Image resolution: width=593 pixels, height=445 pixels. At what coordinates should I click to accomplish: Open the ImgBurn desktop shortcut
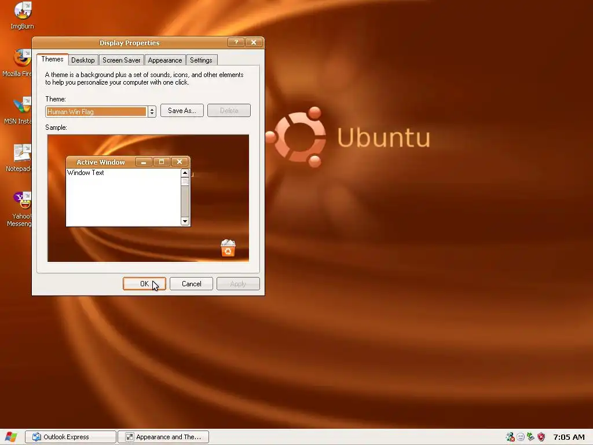point(23,15)
